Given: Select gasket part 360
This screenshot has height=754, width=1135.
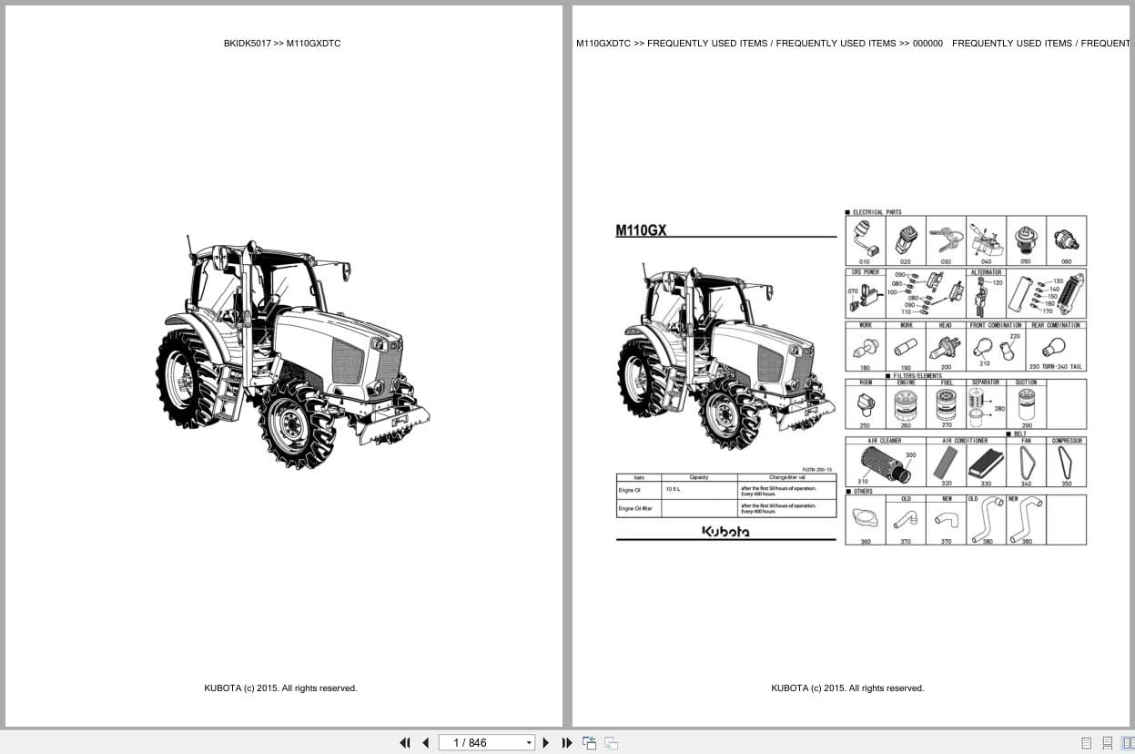Looking at the screenshot, I should (x=865, y=521).
